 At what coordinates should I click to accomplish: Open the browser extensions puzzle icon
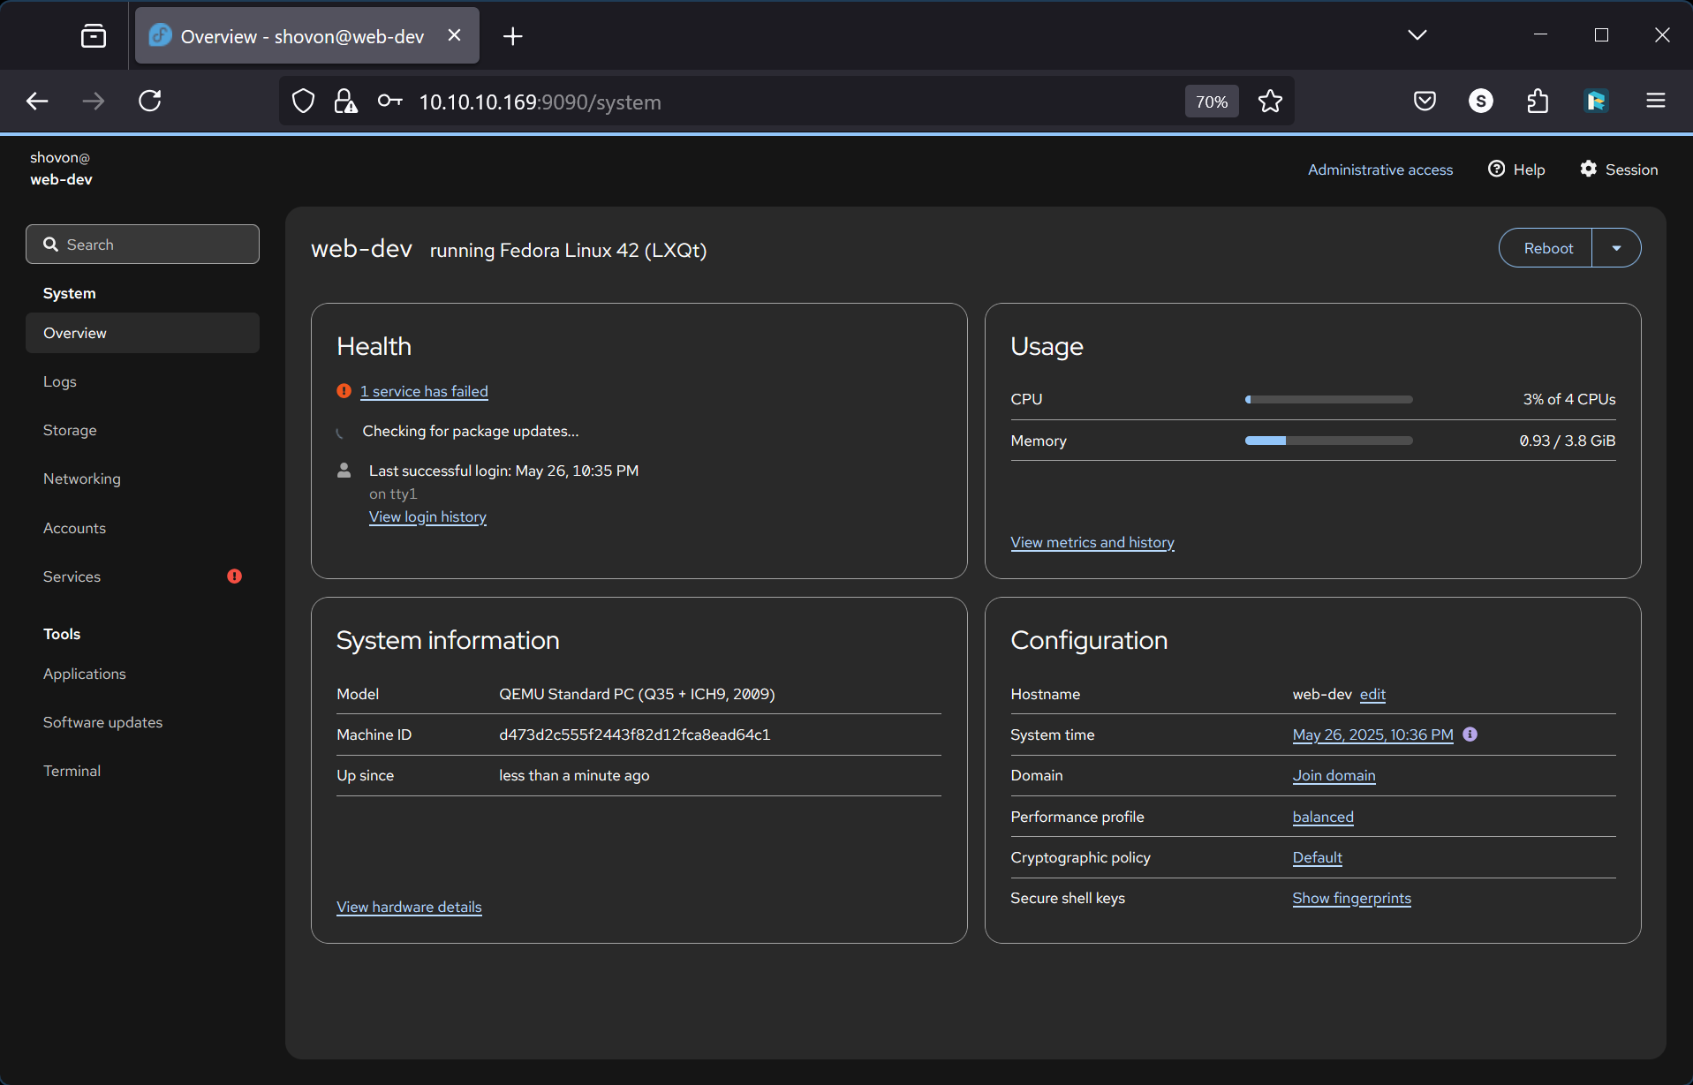pos(1538,102)
